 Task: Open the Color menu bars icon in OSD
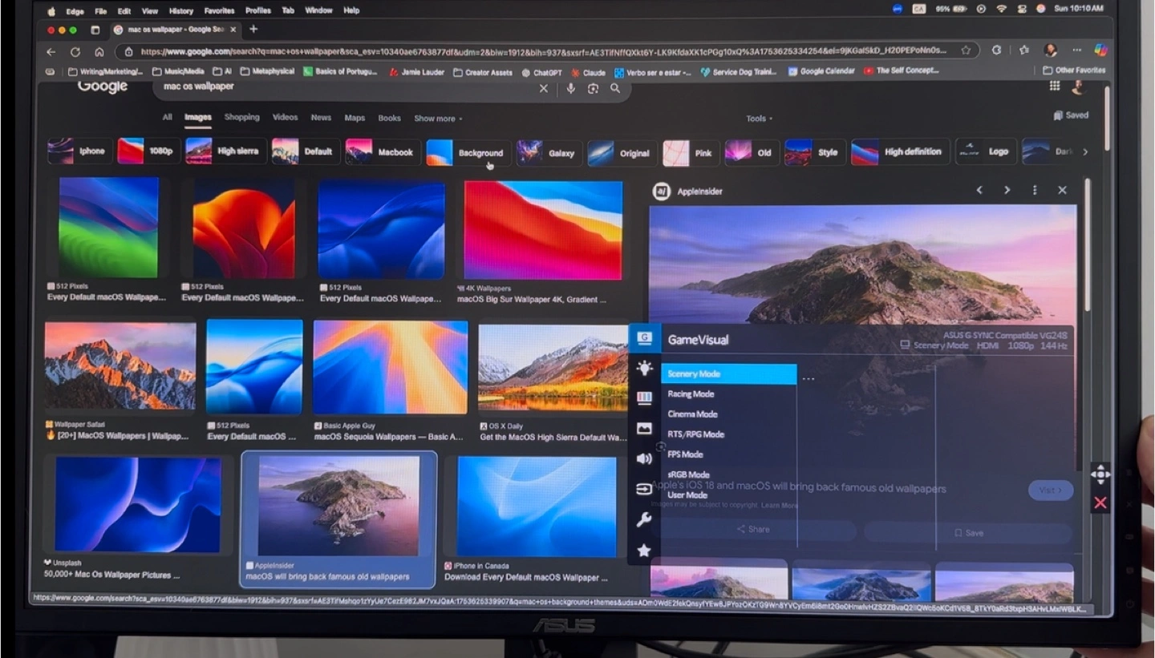tap(644, 398)
